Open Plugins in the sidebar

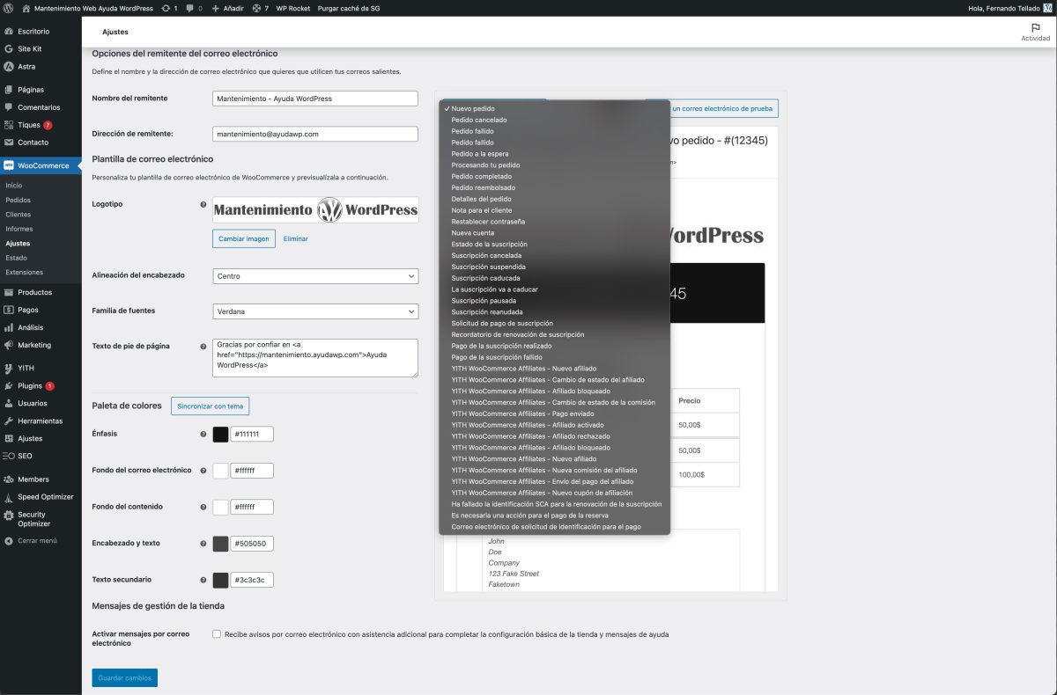point(29,385)
